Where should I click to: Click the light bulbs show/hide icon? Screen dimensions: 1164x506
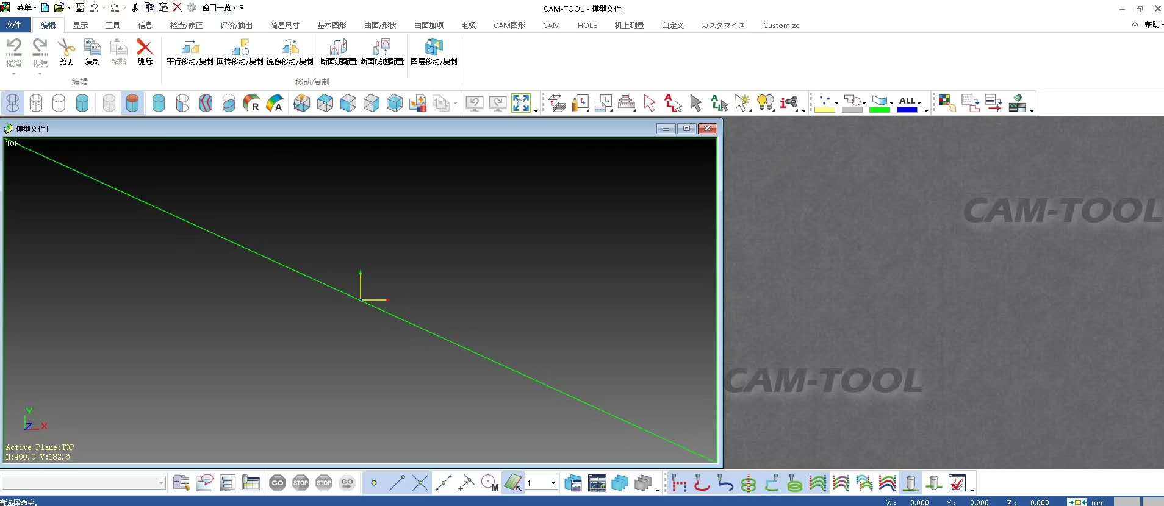(x=765, y=103)
